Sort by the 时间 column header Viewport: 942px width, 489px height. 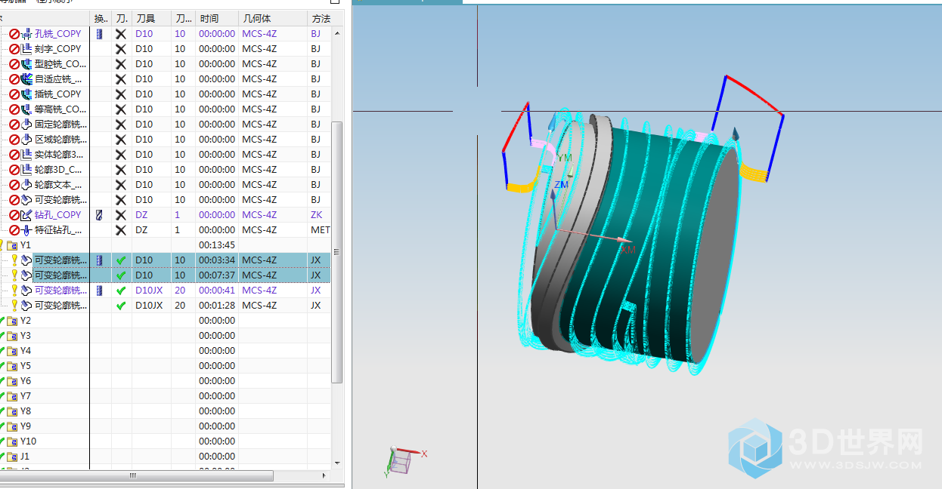click(216, 18)
